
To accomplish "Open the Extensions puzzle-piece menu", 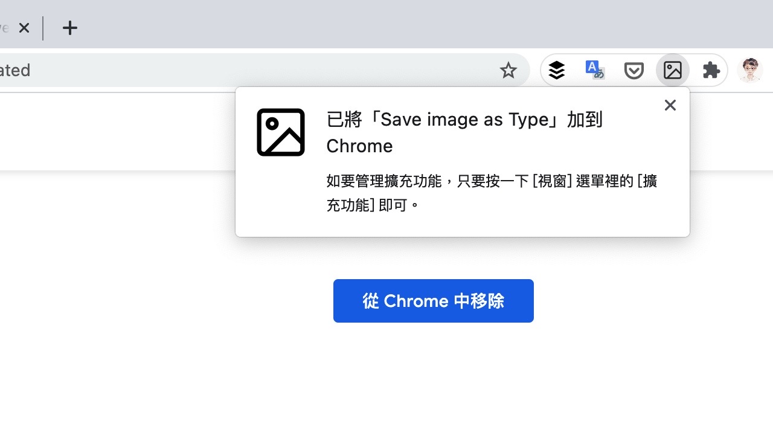I will pos(711,71).
